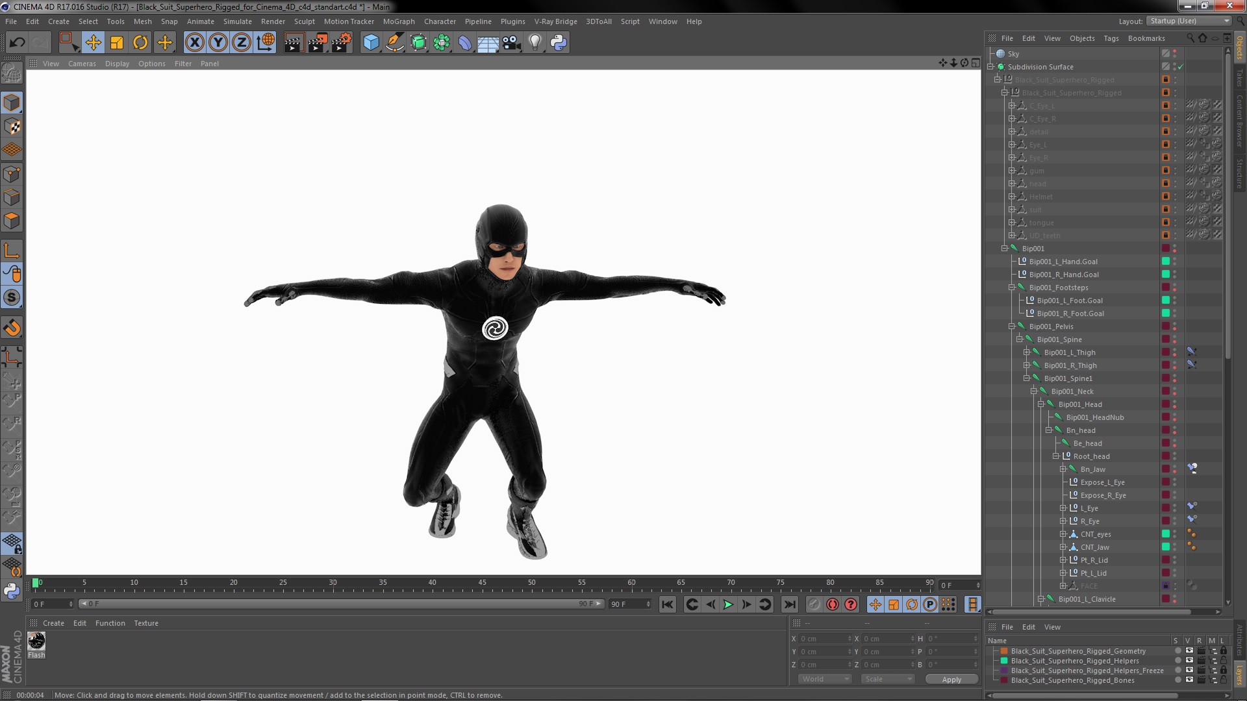Click the spline pen tool icon

click(x=394, y=43)
